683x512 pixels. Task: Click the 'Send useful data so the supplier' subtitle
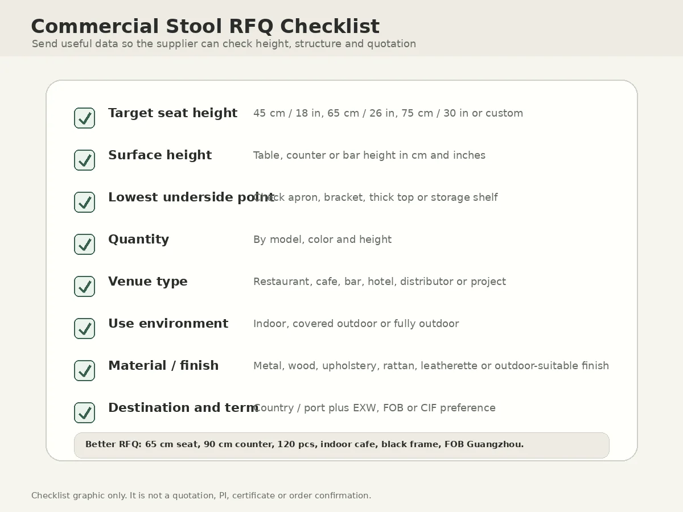[224, 44]
